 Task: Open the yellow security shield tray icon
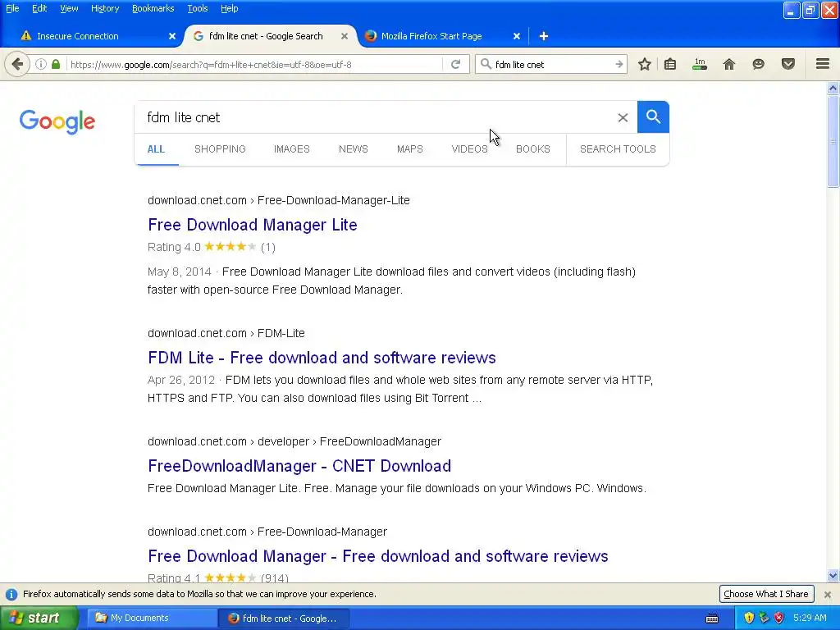point(749,619)
